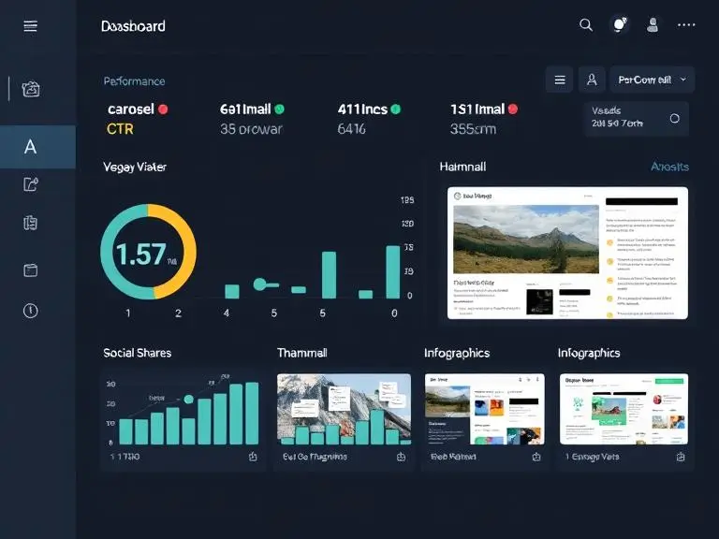Click the Performance section label
Image resolution: width=719 pixels, height=539 pixels.
coord(135,81)
